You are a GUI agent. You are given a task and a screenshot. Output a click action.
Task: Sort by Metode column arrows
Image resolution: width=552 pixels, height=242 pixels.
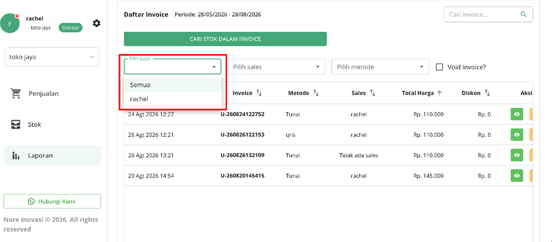click(x=316, y=93)
